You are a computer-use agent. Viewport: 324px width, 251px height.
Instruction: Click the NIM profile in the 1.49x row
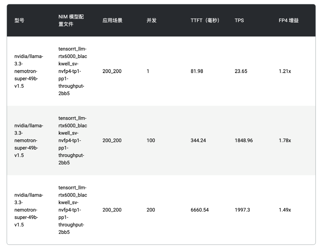73,210
